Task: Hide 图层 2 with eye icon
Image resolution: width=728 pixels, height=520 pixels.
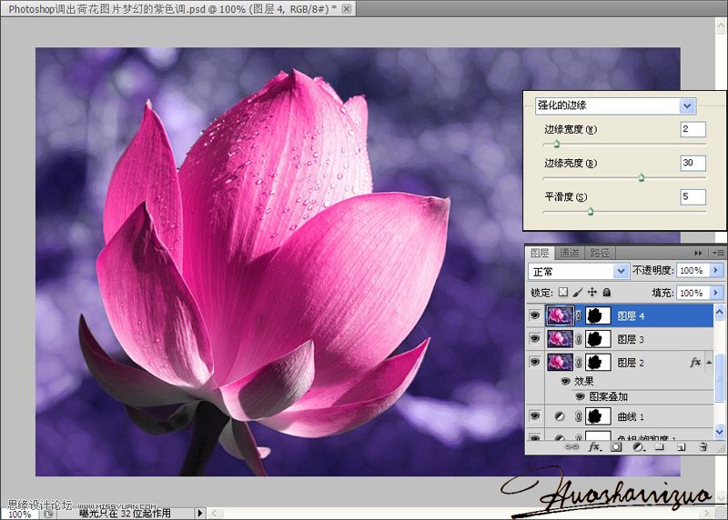Action: (535, 362)
